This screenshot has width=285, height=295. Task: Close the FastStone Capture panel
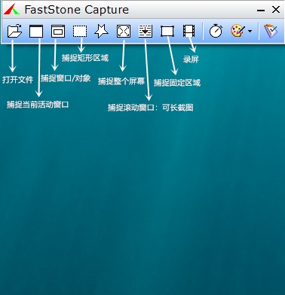[x=276, y=10]
